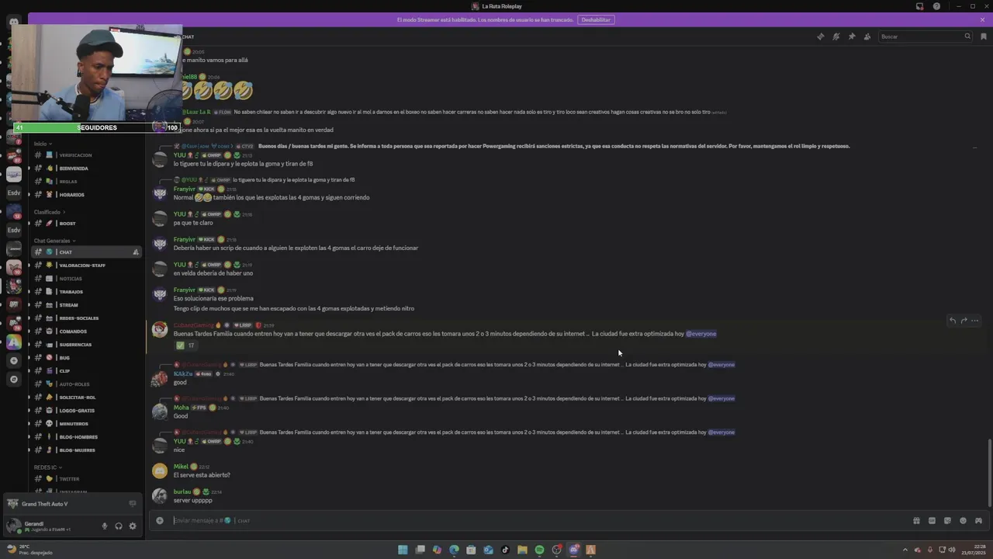Viewport: 993px width, 559px height.
Task: Open the TWITTER channel
Action: [85, 479]
